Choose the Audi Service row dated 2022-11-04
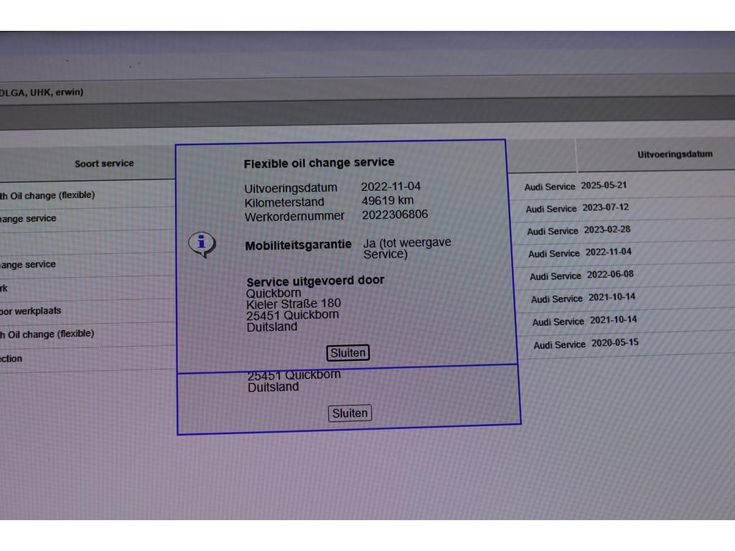The width and height of the screenshot is (735, 551). pyautogui.click(x=579, y=253)
